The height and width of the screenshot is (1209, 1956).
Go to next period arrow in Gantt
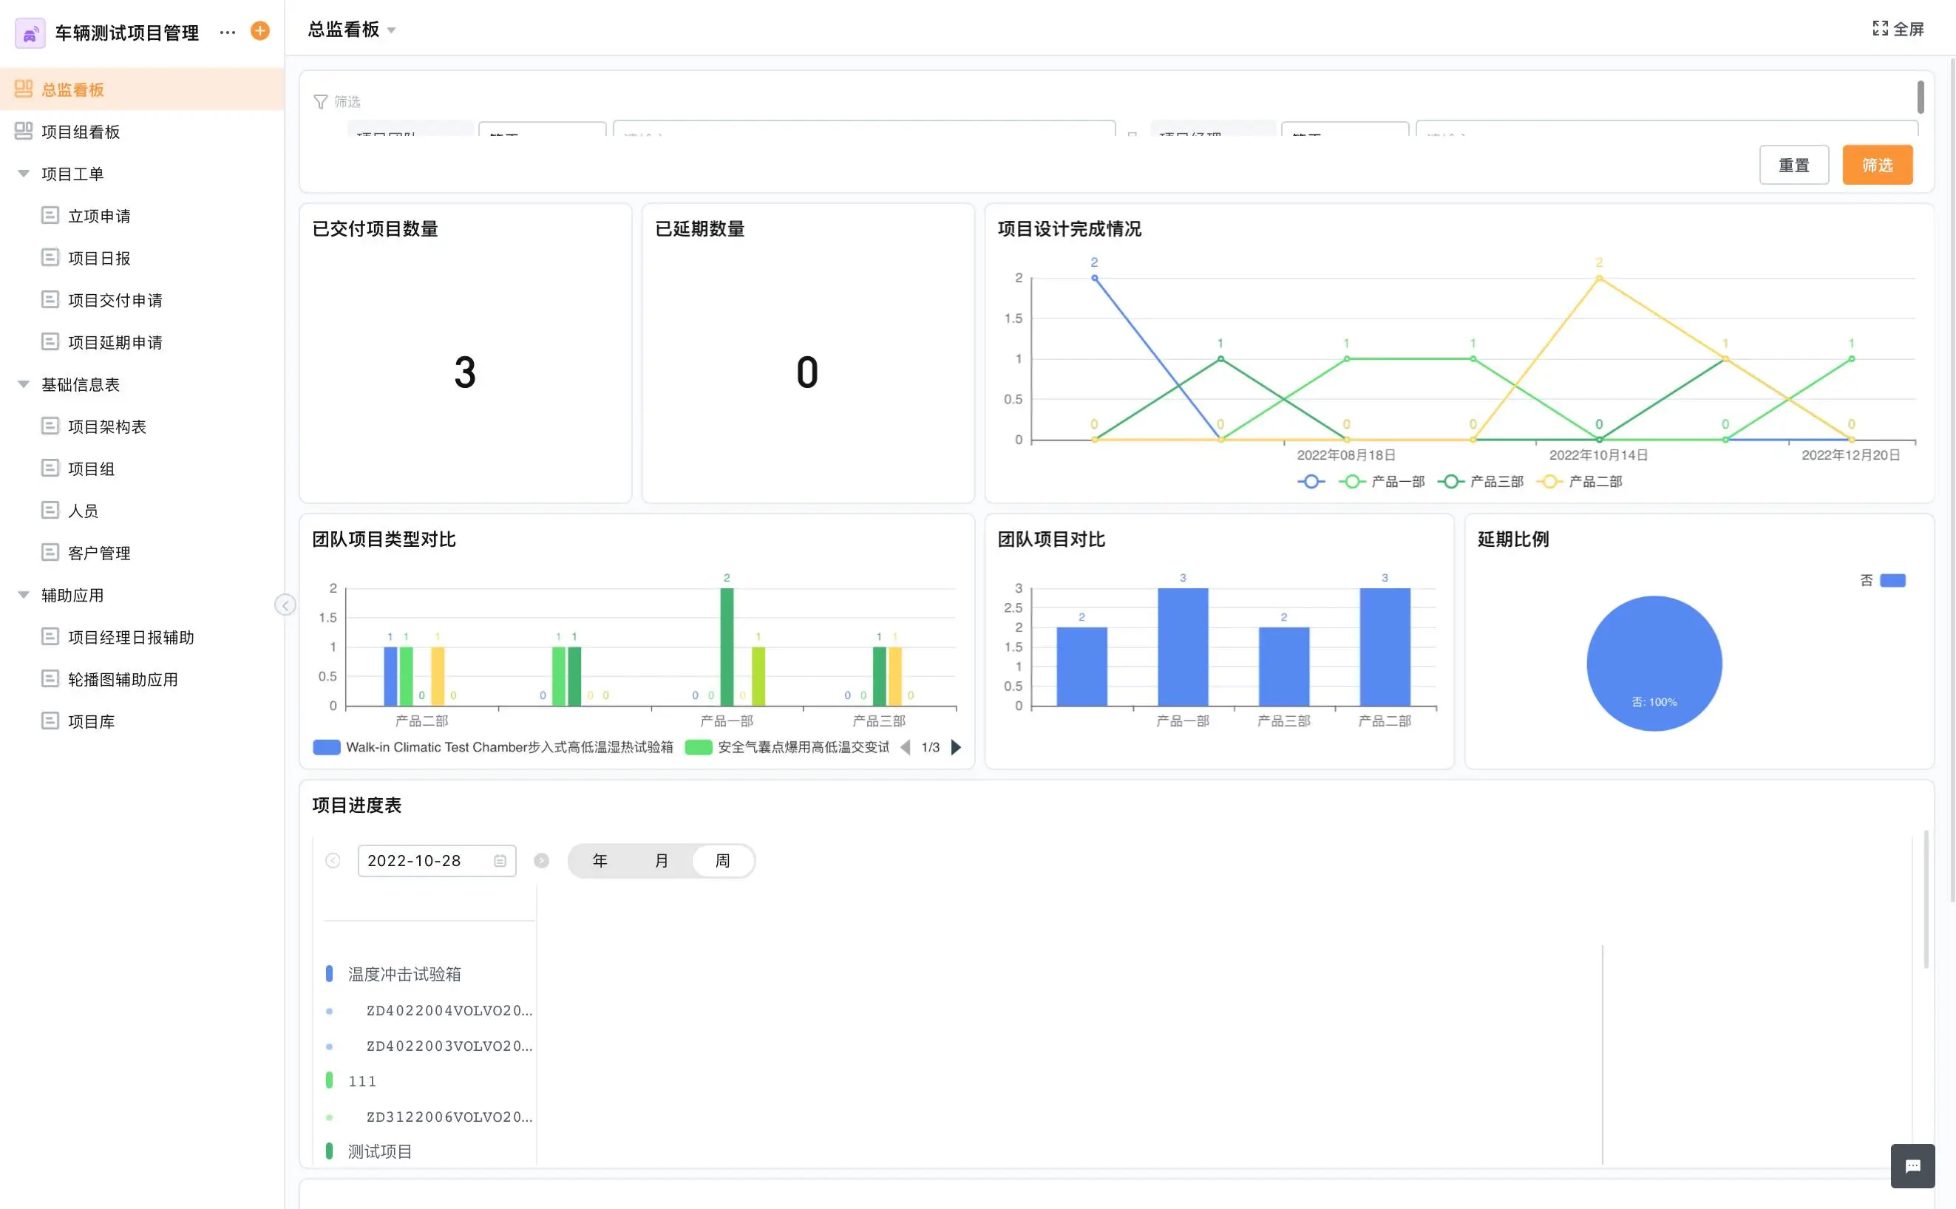coord(541,861)
